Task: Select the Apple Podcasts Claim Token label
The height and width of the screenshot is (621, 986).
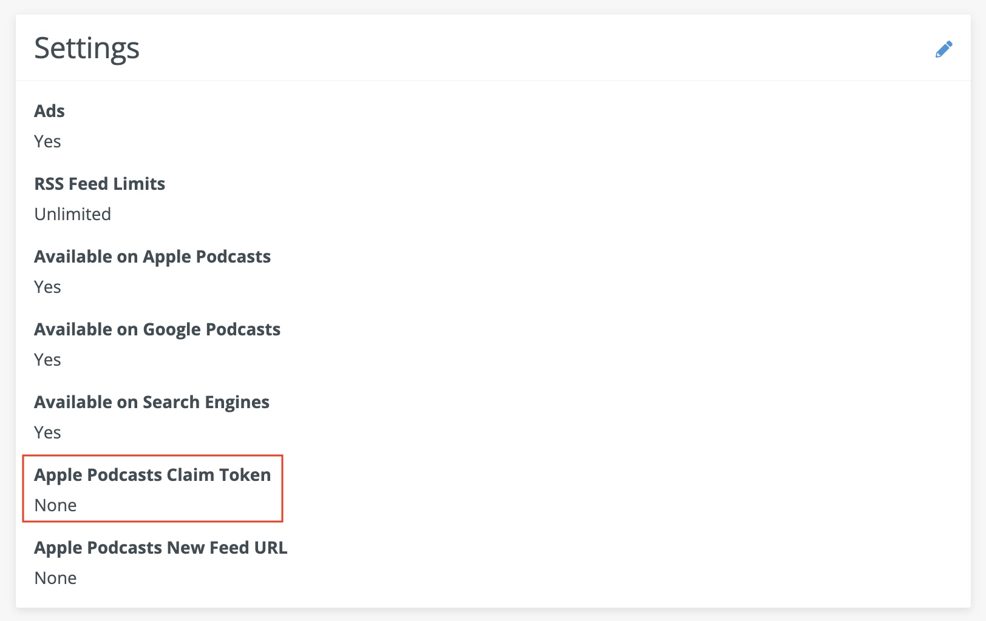Action: point(152,475)
